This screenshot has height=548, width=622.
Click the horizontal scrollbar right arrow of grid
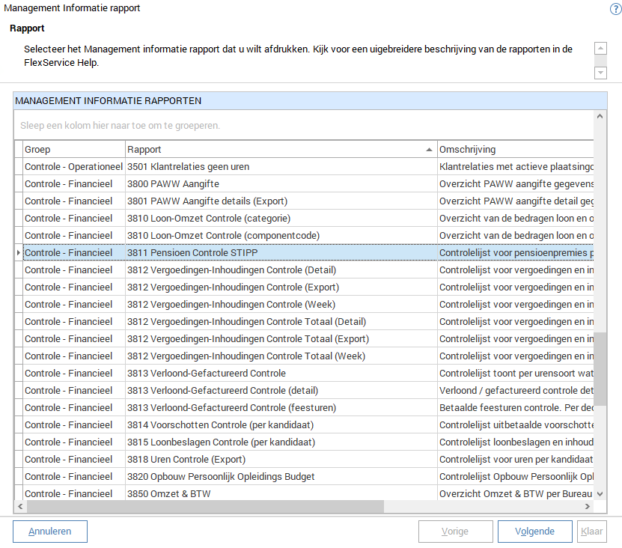(x=588, y=507)
